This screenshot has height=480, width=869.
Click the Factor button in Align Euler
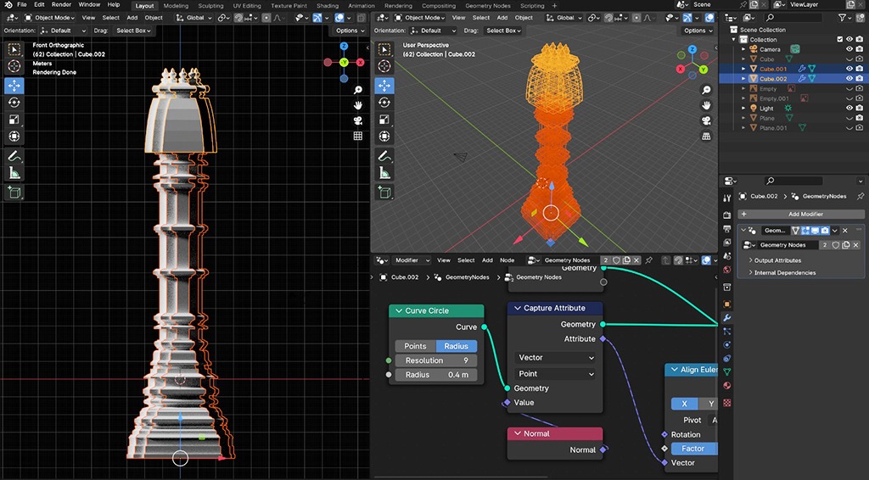tap(694, 449)
